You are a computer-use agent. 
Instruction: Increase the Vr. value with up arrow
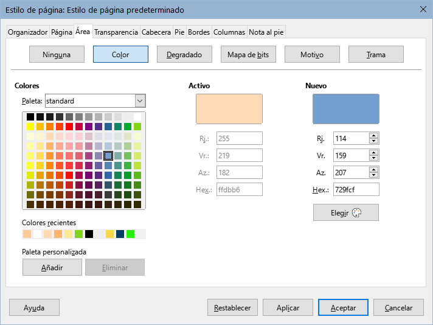point(374,153)
